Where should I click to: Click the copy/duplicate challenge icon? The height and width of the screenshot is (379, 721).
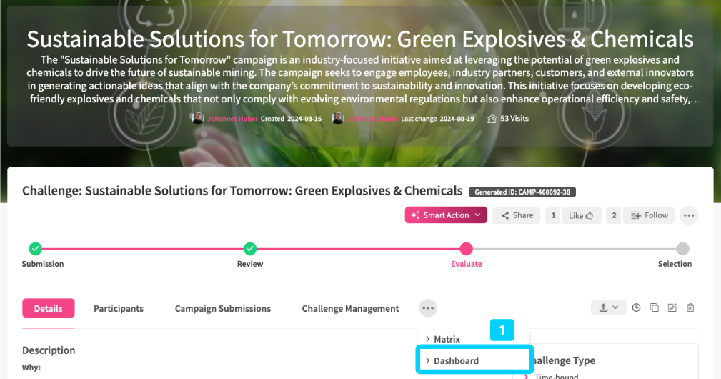654,308
